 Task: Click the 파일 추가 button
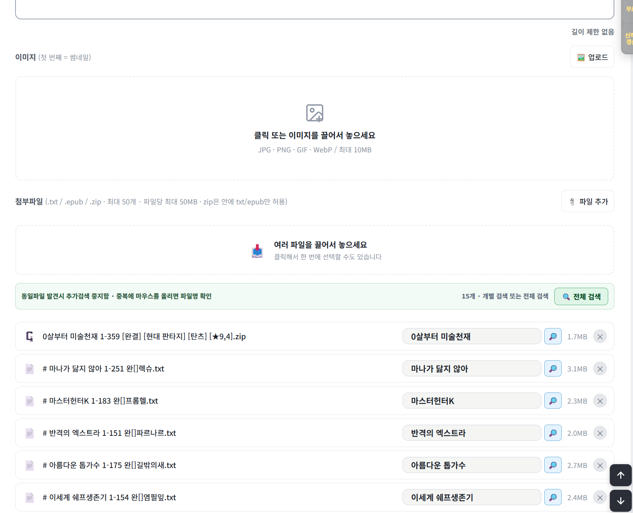click(588, 201)
